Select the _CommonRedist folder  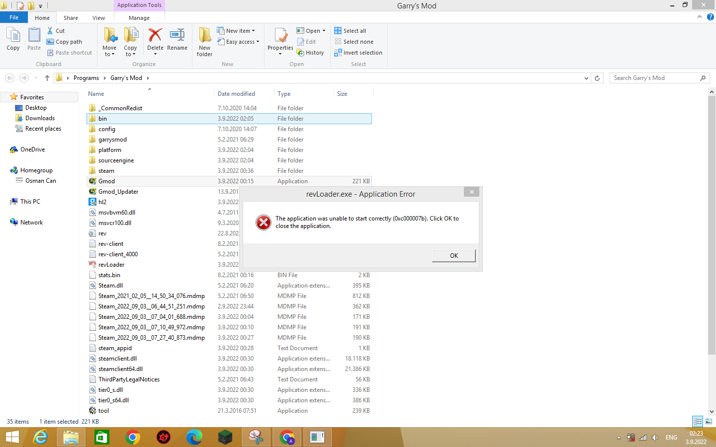click(x=229, y=108)
